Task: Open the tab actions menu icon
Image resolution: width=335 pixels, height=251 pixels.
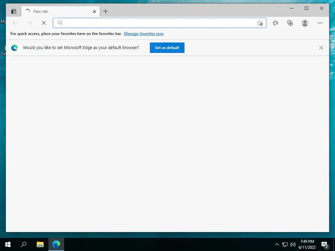Action: tap(14, 11)
